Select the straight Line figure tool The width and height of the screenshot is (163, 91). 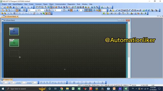117,10
